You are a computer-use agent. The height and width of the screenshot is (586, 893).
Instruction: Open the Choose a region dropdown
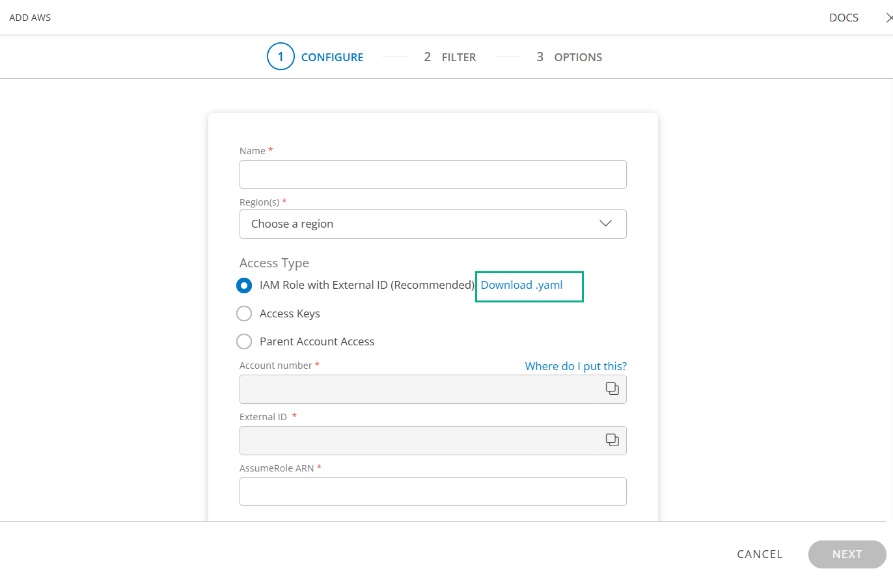tap(433, 224)
